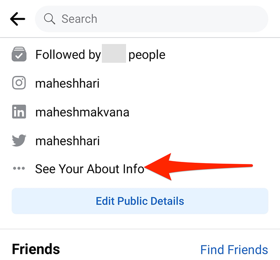Select the Friends section heading

36,249
